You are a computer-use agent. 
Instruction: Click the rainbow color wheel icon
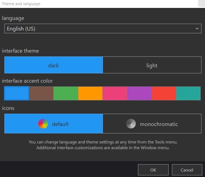click(43, 124)
